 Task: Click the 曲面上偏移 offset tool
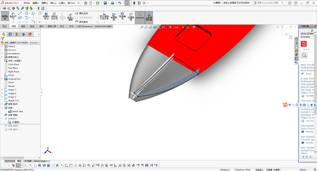(x=71, y=17)
